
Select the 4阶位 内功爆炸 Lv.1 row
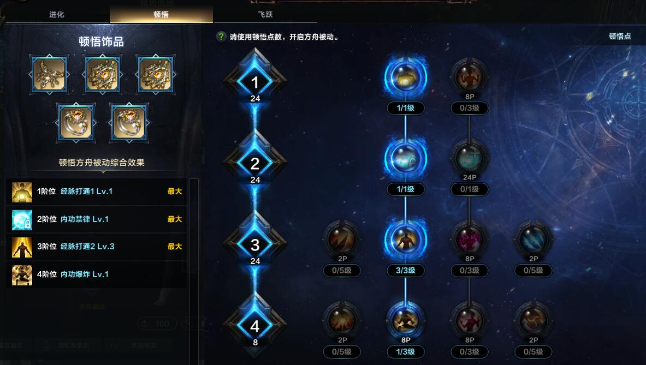point(97,274)
